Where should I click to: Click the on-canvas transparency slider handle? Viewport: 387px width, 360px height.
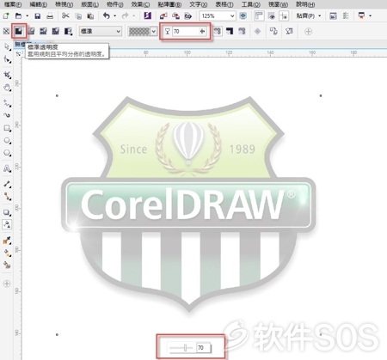coord(185,348)
